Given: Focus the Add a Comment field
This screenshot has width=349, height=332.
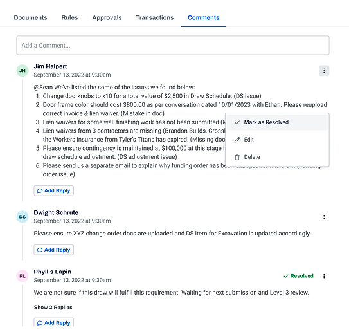Looking at the screenshot, I should [173, 45].
